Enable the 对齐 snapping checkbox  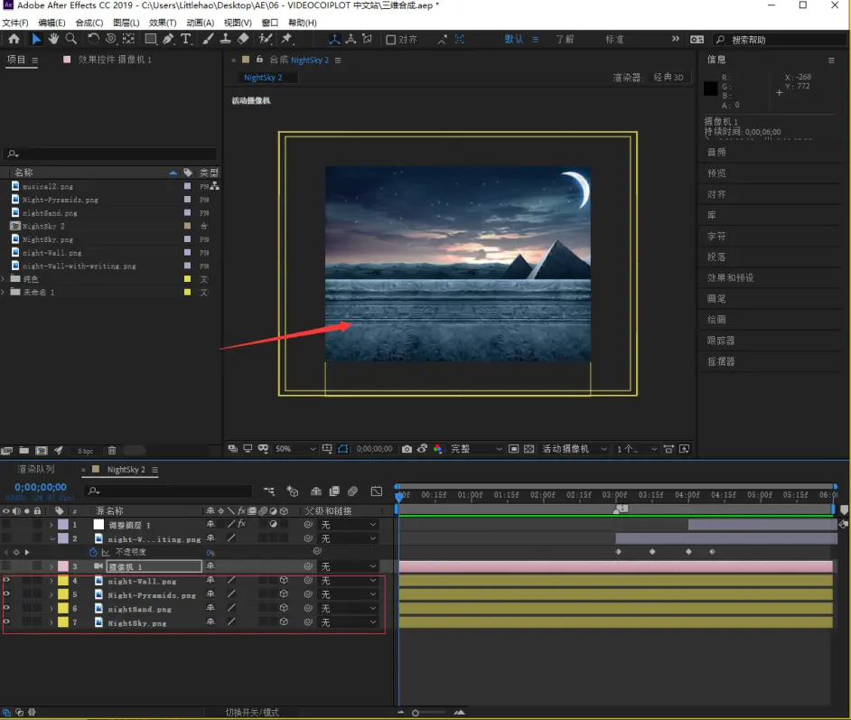click(x=391, y=40)
